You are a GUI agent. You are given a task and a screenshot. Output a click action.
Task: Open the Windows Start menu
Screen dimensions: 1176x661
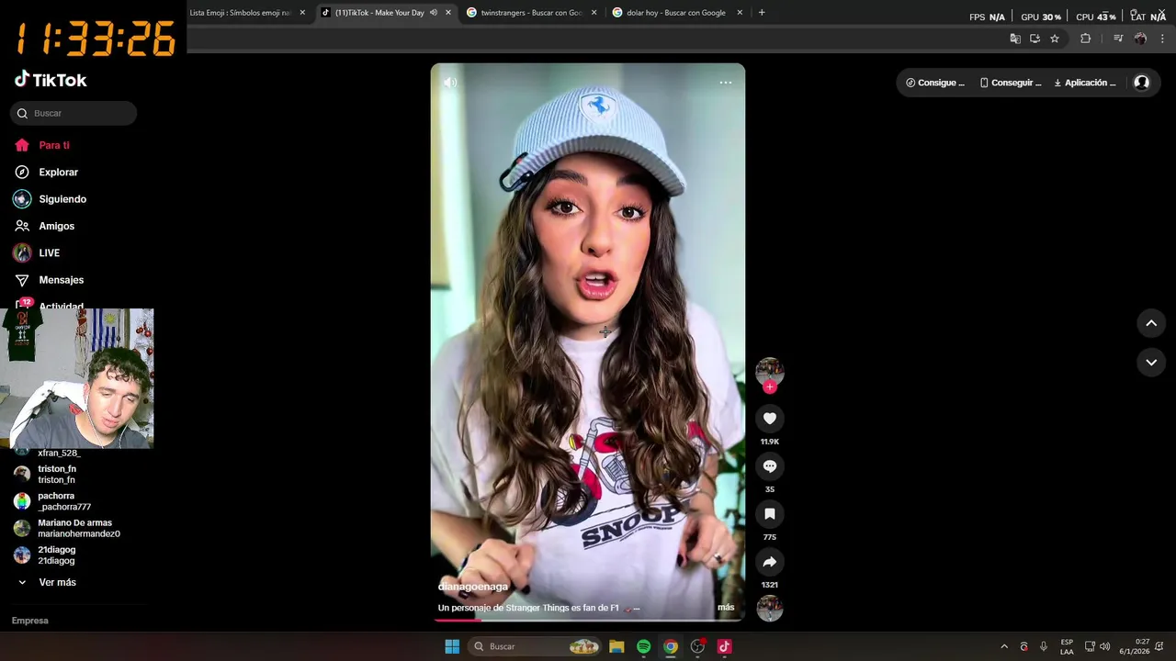pos(452,646)
